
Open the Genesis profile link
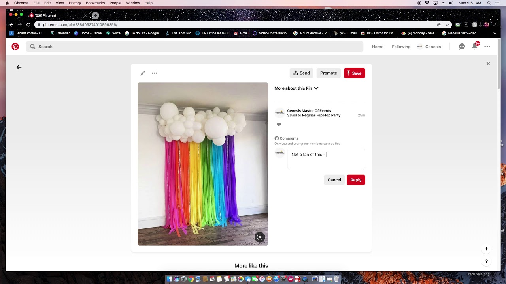click(x=429, y=47)
